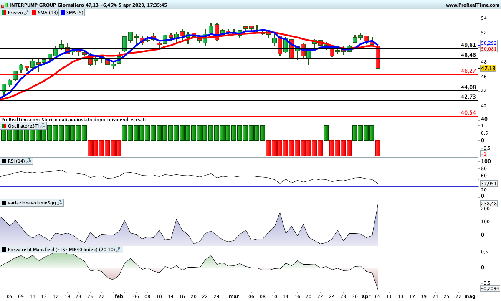Click the Forza relat Mansfield wrench icon
The width and height of the screenshot is (501, 301).
(119, 250)
